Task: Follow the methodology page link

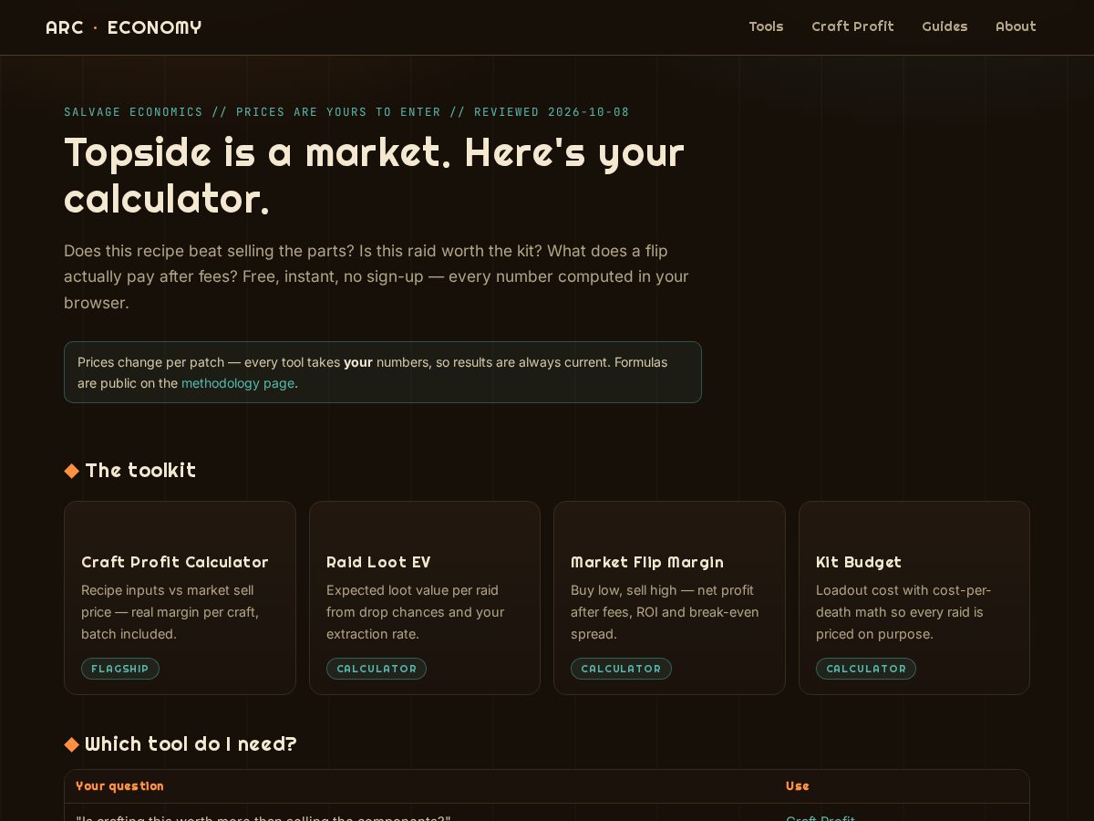Action: [238, 383]
